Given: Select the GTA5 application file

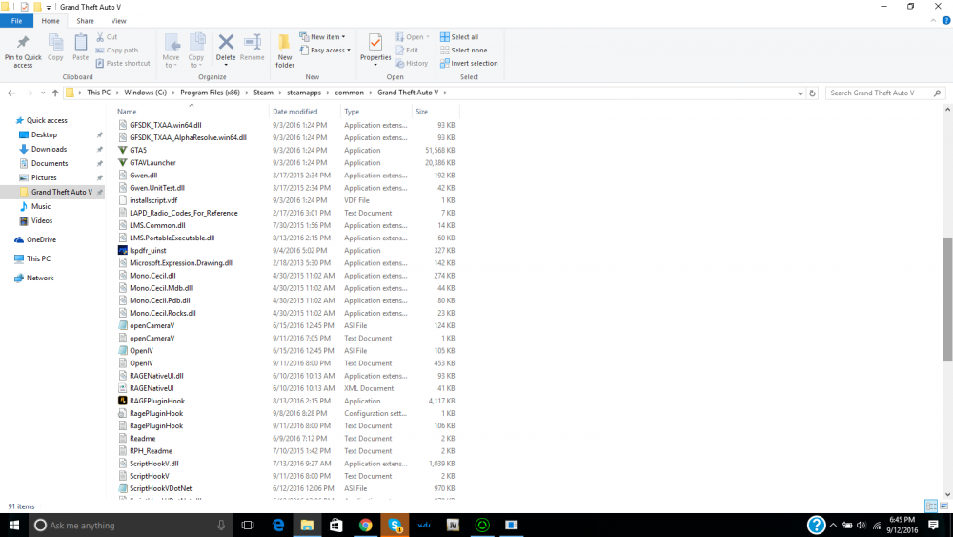Looking at the screenshot, I should [138, 150].
